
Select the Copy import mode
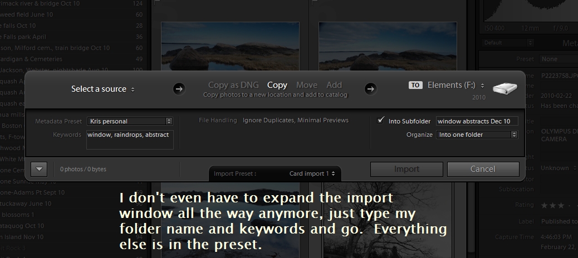point(277,85)
